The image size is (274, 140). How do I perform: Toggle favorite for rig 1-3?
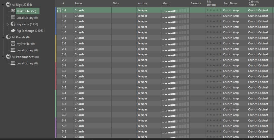pos(197,21)
